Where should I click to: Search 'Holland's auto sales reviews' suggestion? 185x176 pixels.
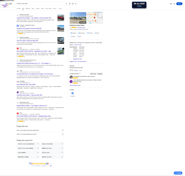click(28, 148)
